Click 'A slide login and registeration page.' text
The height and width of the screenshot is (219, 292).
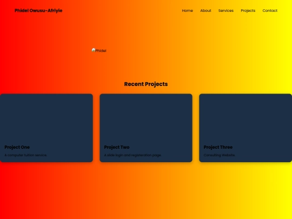(133, 155)
